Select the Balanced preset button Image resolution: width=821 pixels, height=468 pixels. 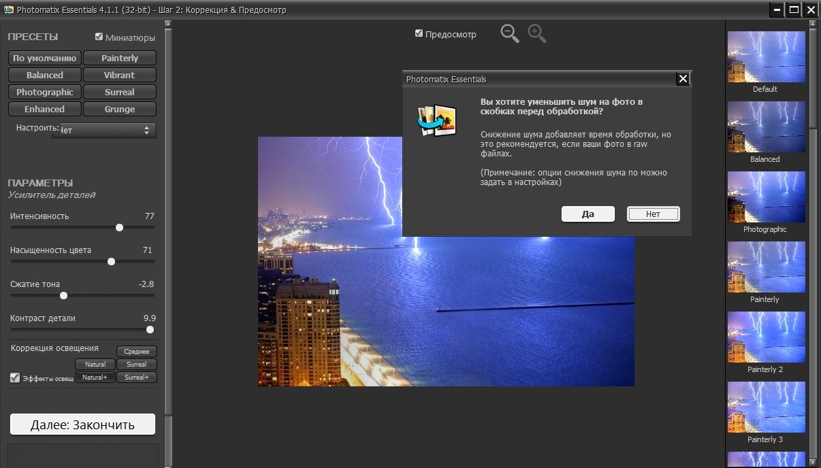tap(45, 76)
